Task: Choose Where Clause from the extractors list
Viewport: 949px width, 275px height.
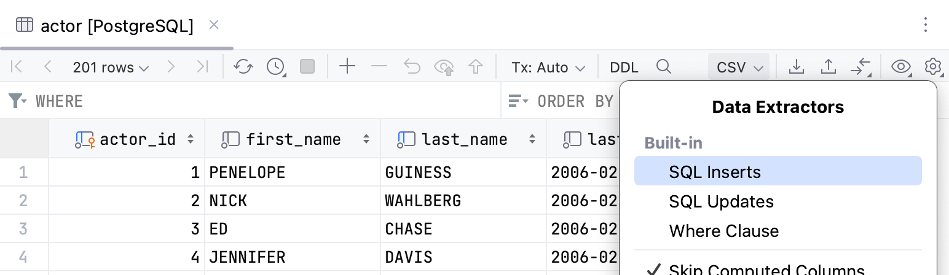Action: (x=723, y=231)
